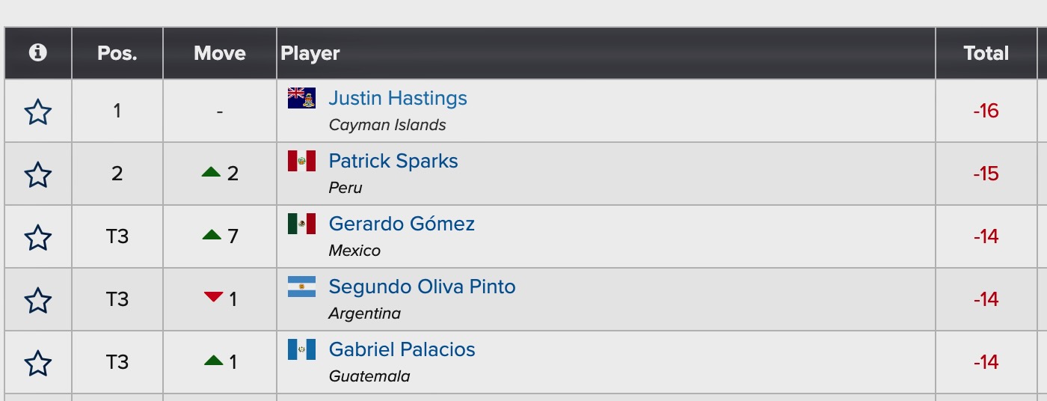The image size is (1047, 401).
Task: Click the Mexico flag icon
Action: pyautogui.click(x=301, y=224)
